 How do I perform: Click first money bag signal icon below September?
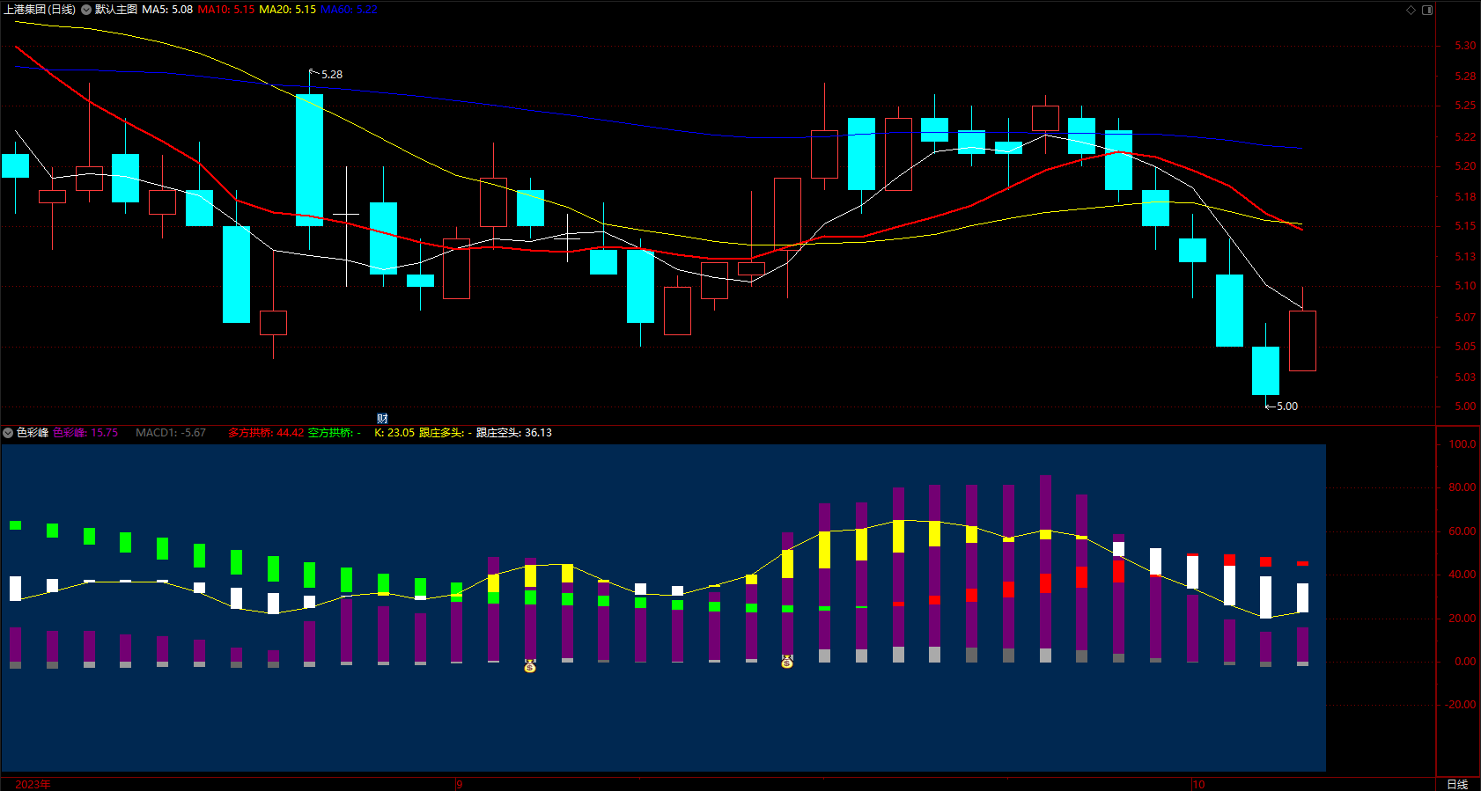530,666
